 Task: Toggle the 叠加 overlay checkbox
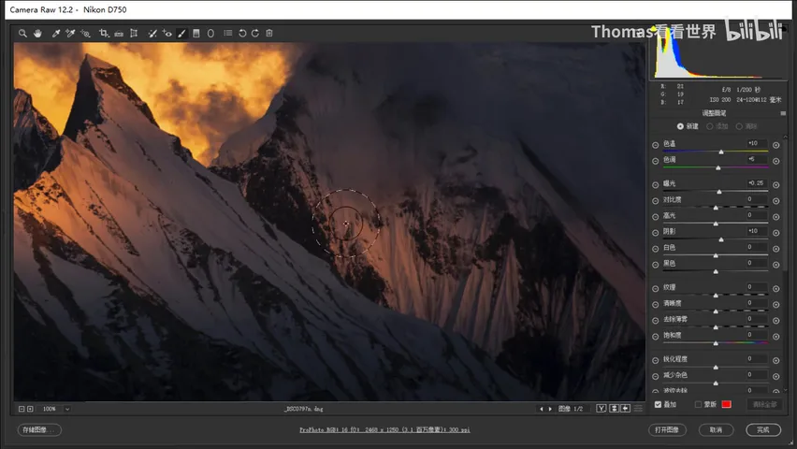[x=658, y=404]
